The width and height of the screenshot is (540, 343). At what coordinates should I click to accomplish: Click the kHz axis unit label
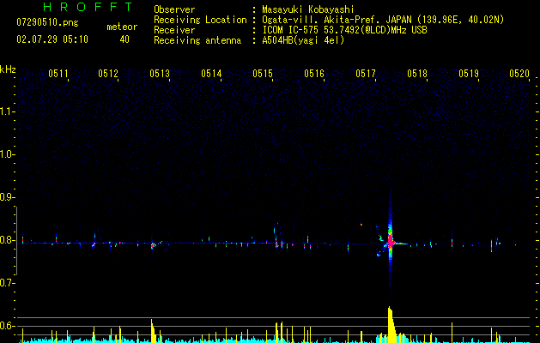(x=8, y=69)
